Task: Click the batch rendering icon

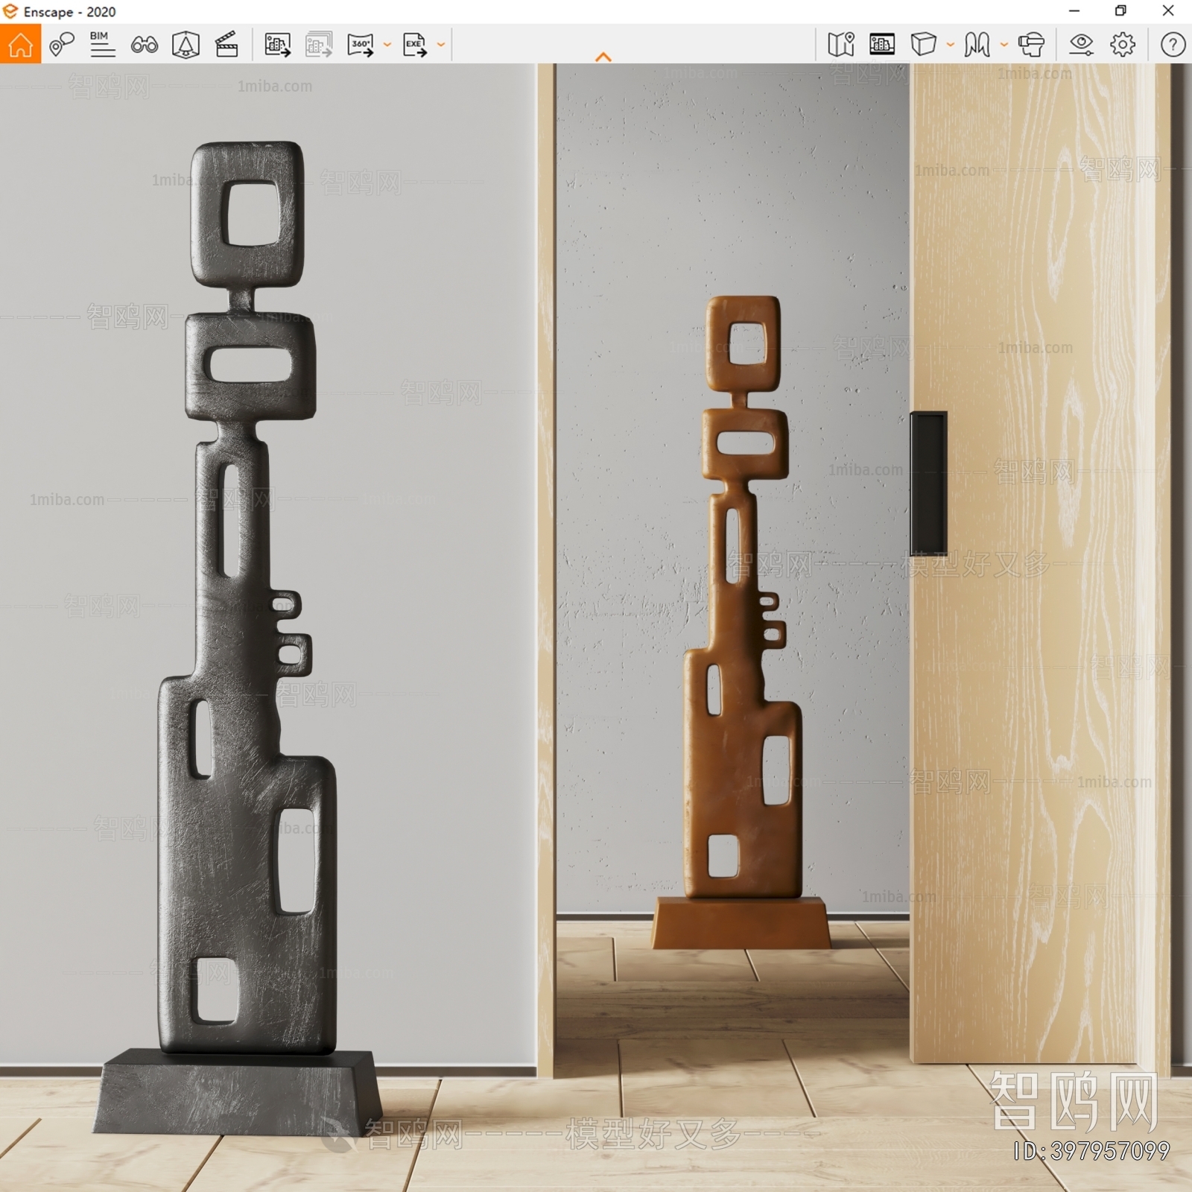Action: (x=319, y=45)
